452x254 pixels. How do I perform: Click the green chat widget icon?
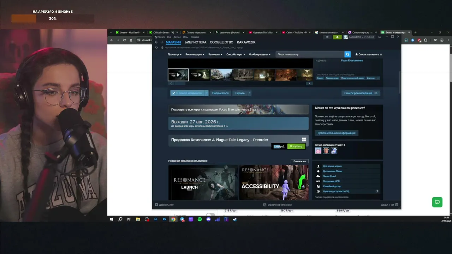tap(437, 202)
